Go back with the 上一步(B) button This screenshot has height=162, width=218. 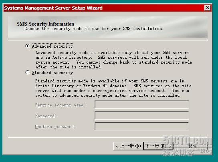(128, 146)
